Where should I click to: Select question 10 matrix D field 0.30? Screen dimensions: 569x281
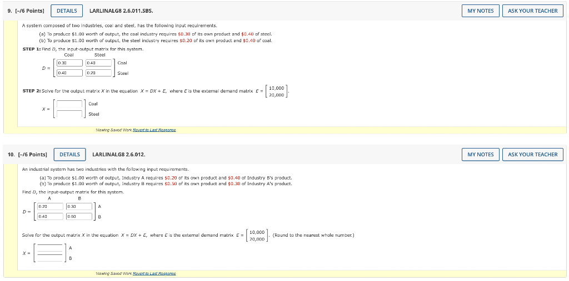pos(79,206)
